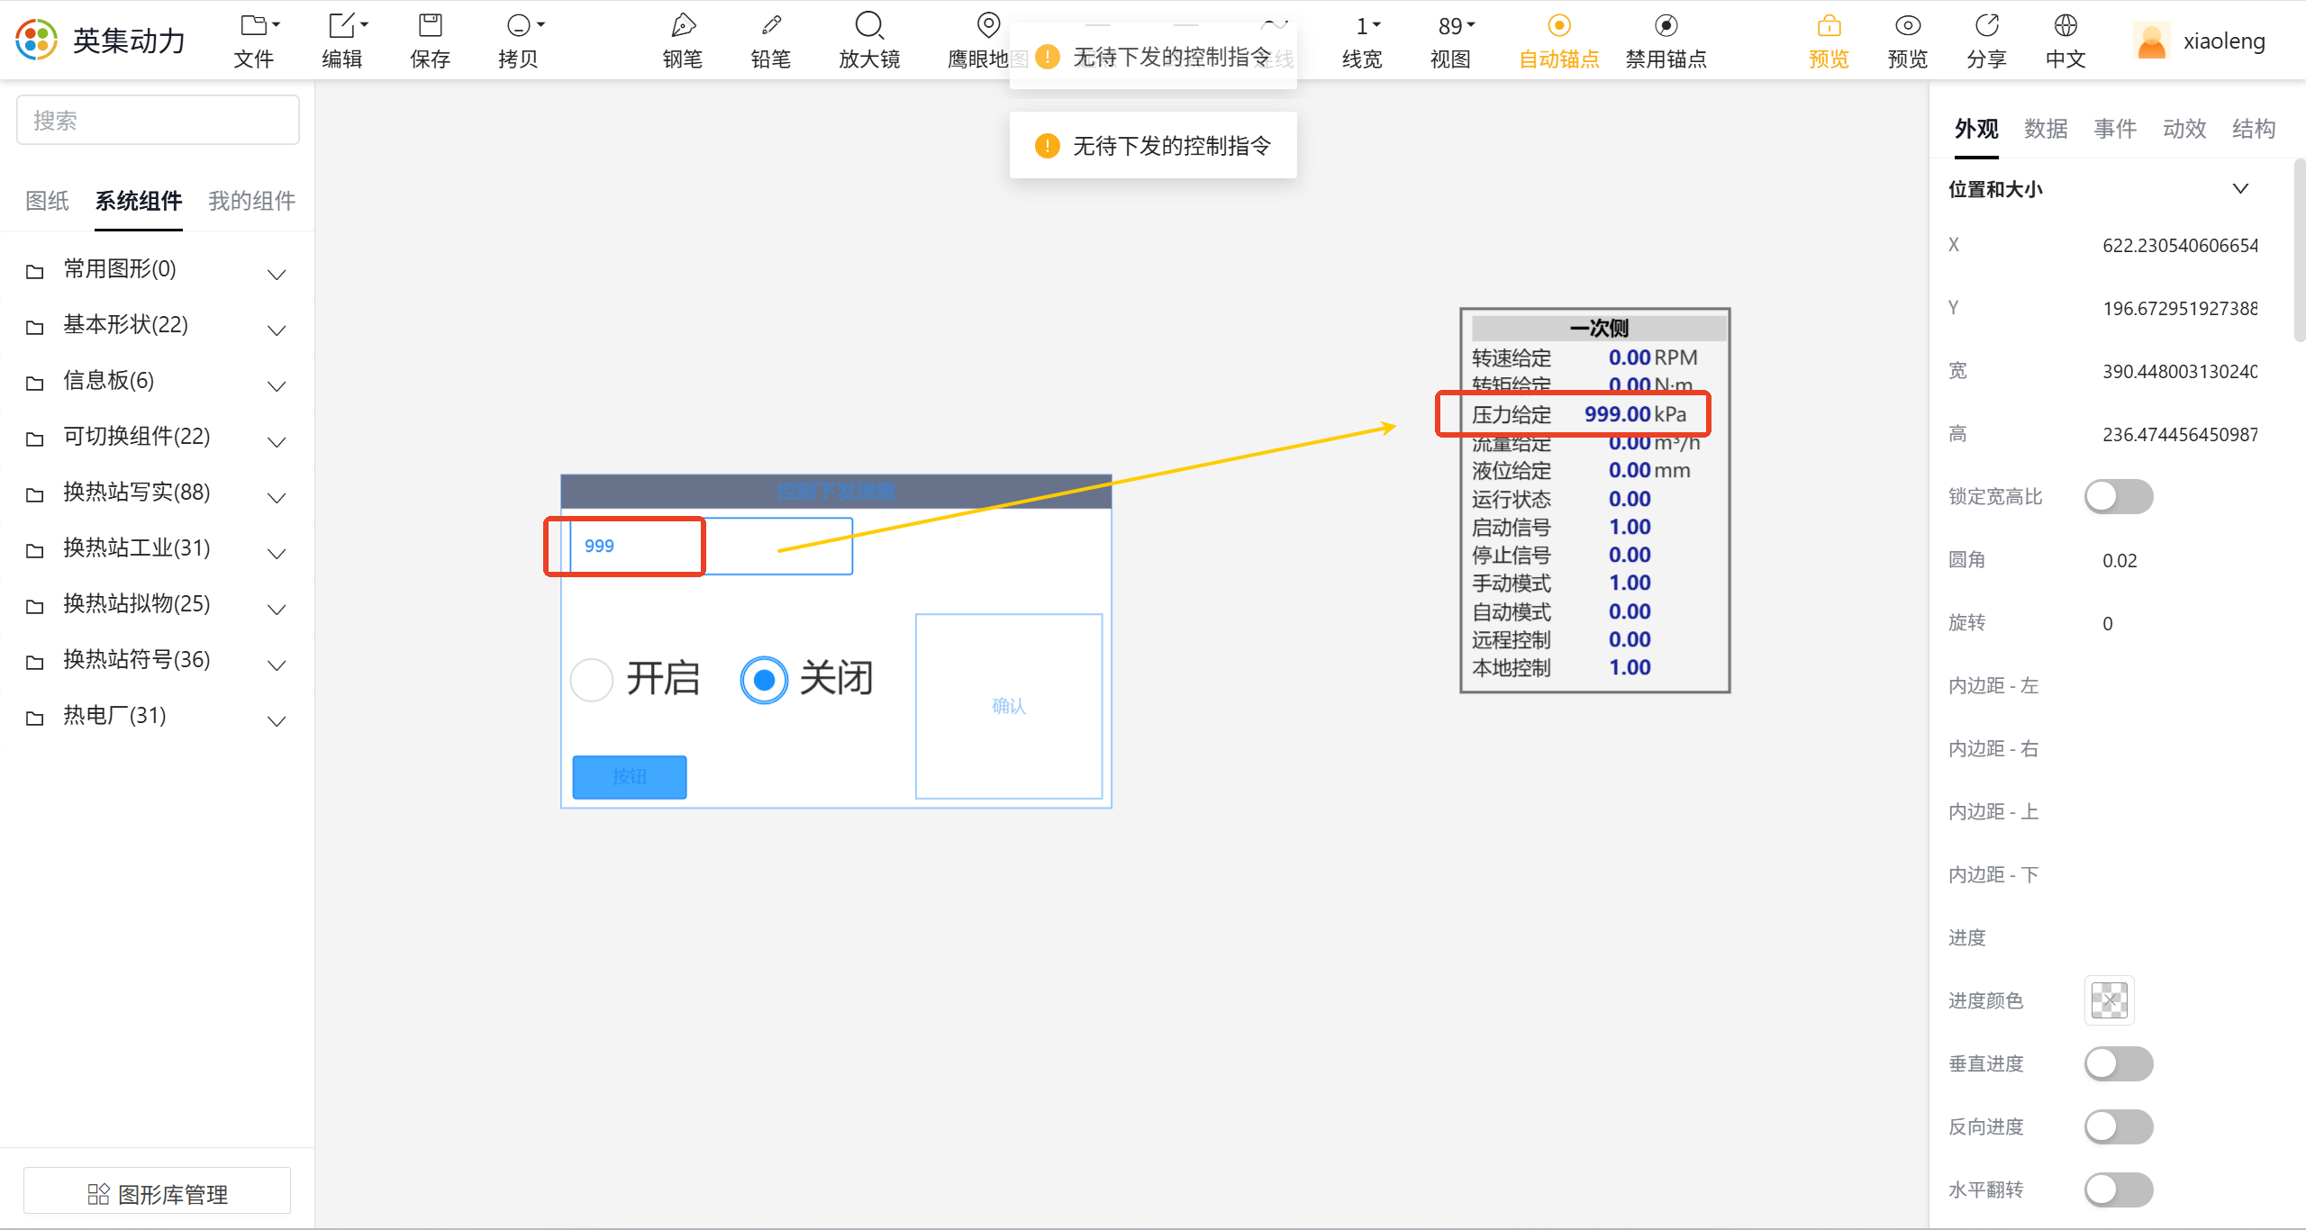Click the 英集动力 logo
Image resolution: width=2306 pixels, height=1230 pixels.
click(x=36, y=40)
